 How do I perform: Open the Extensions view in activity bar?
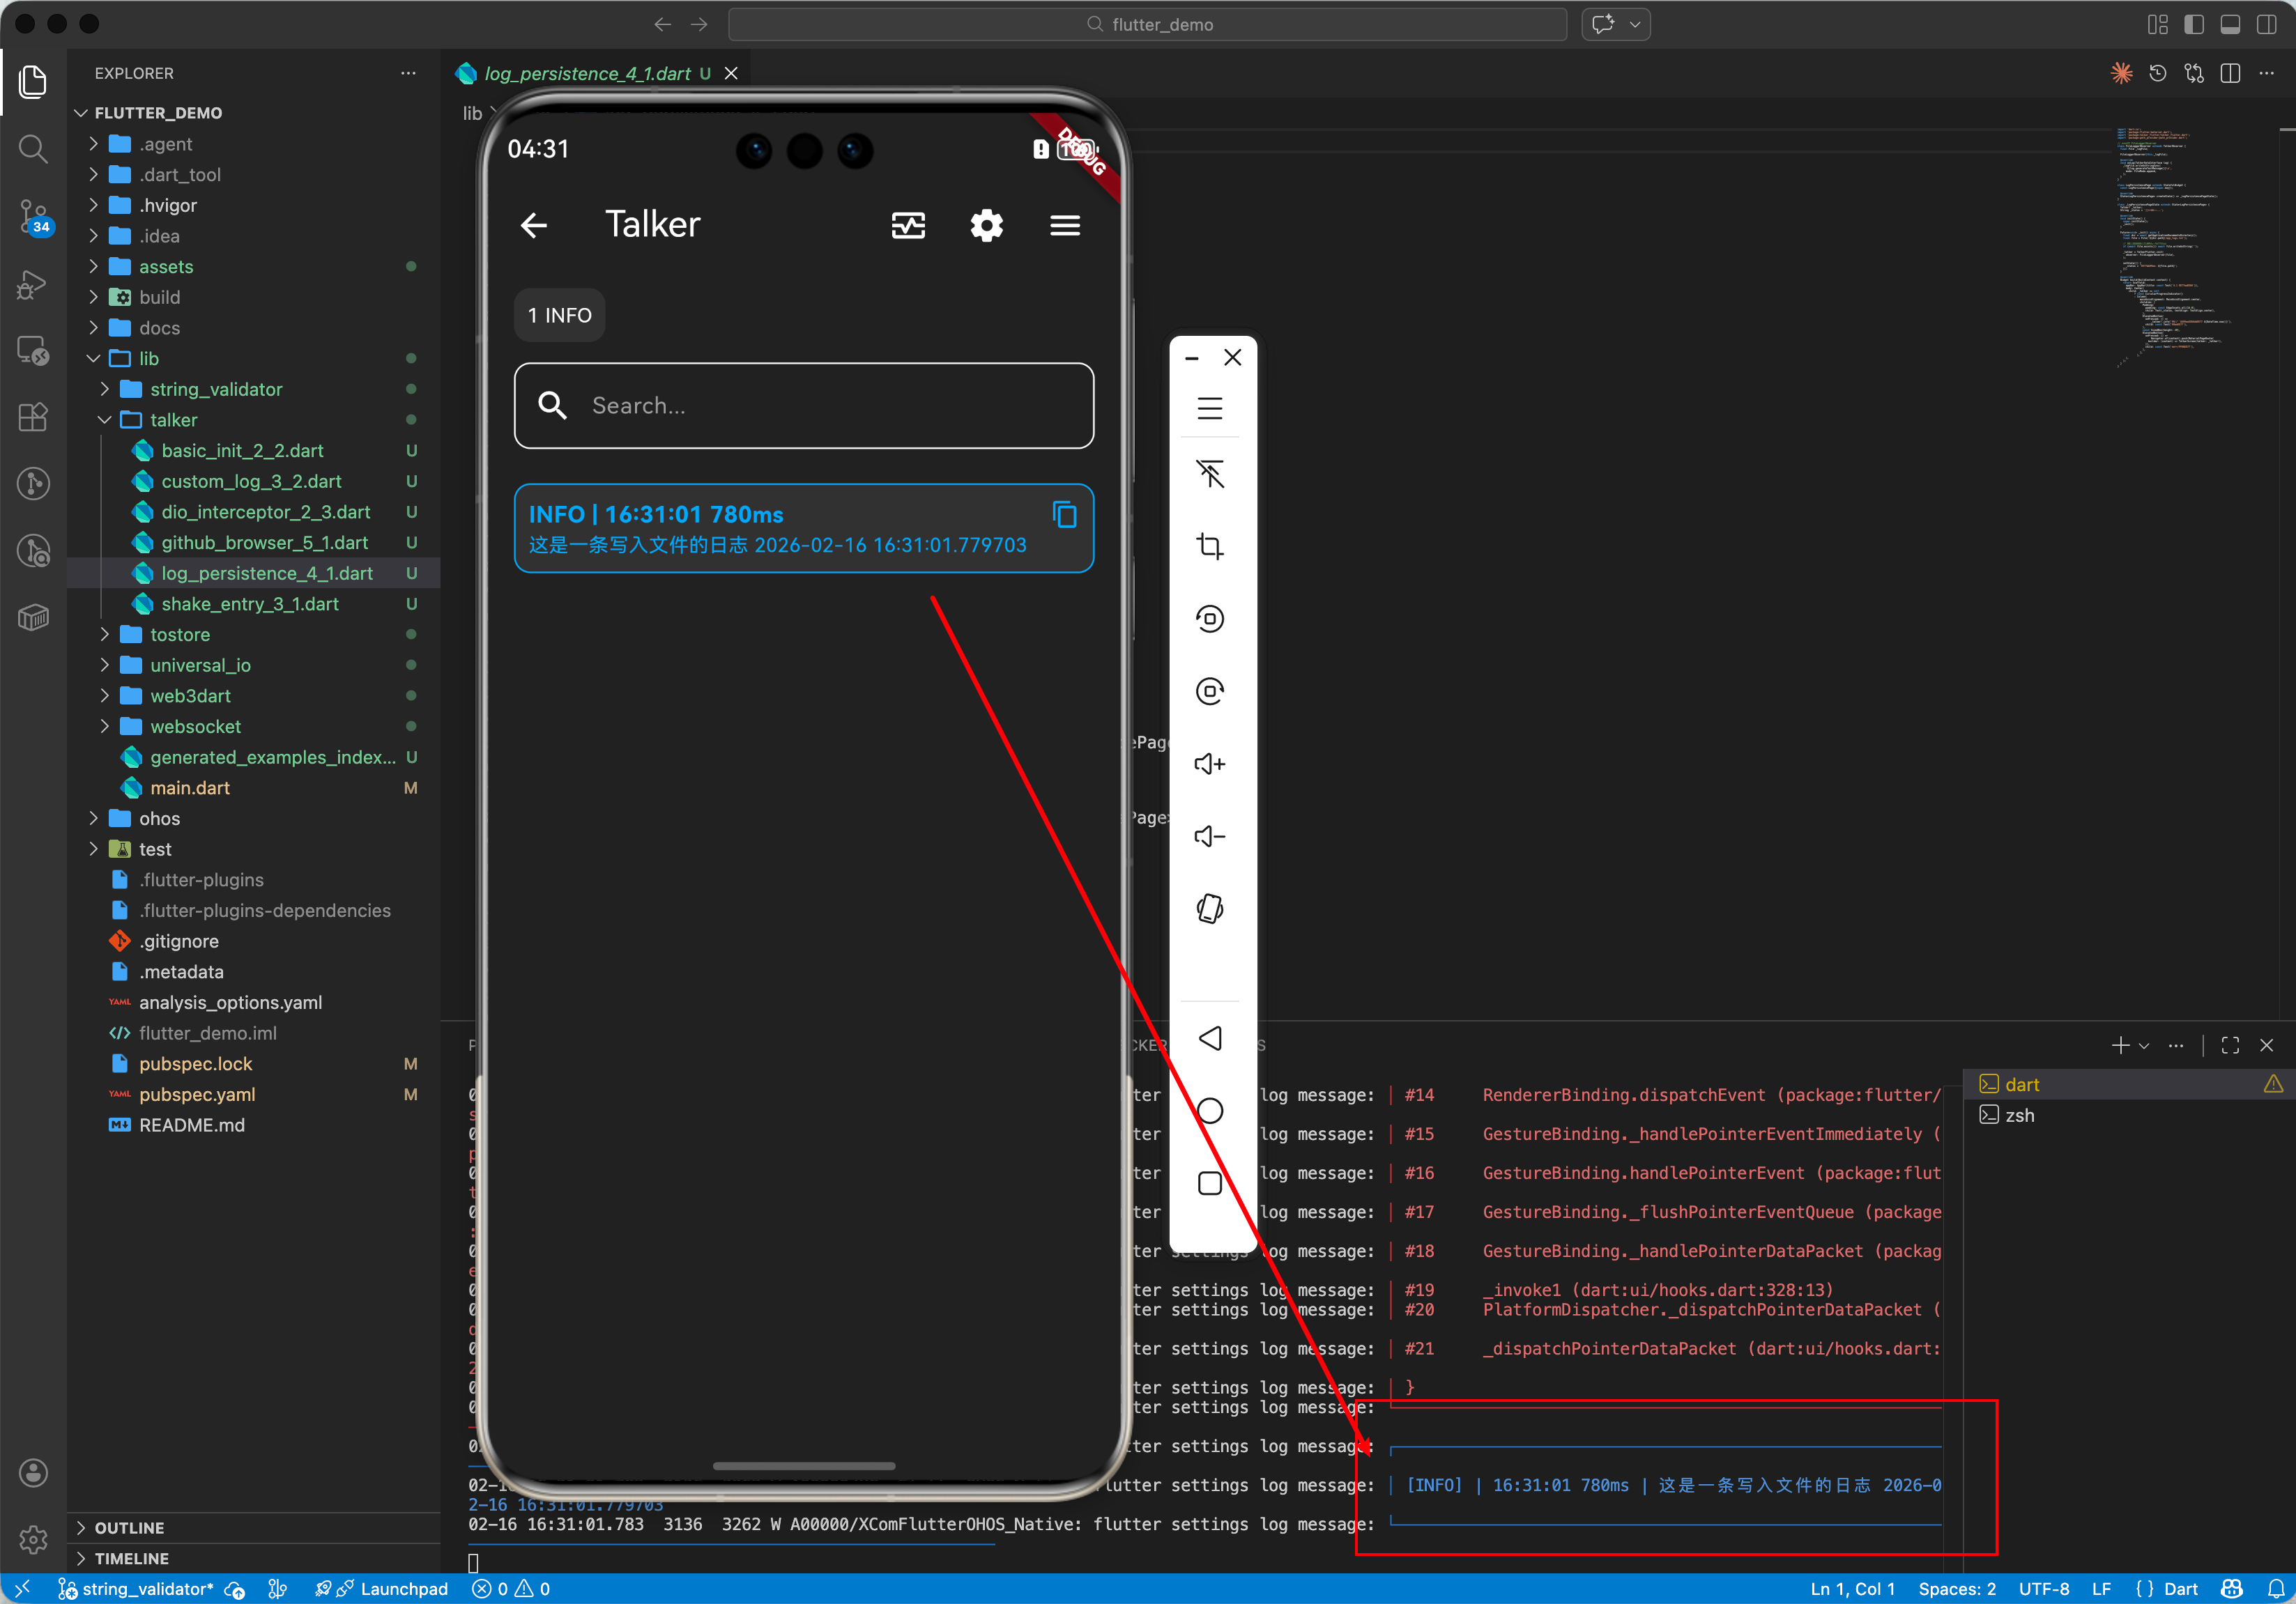point(33,417)
